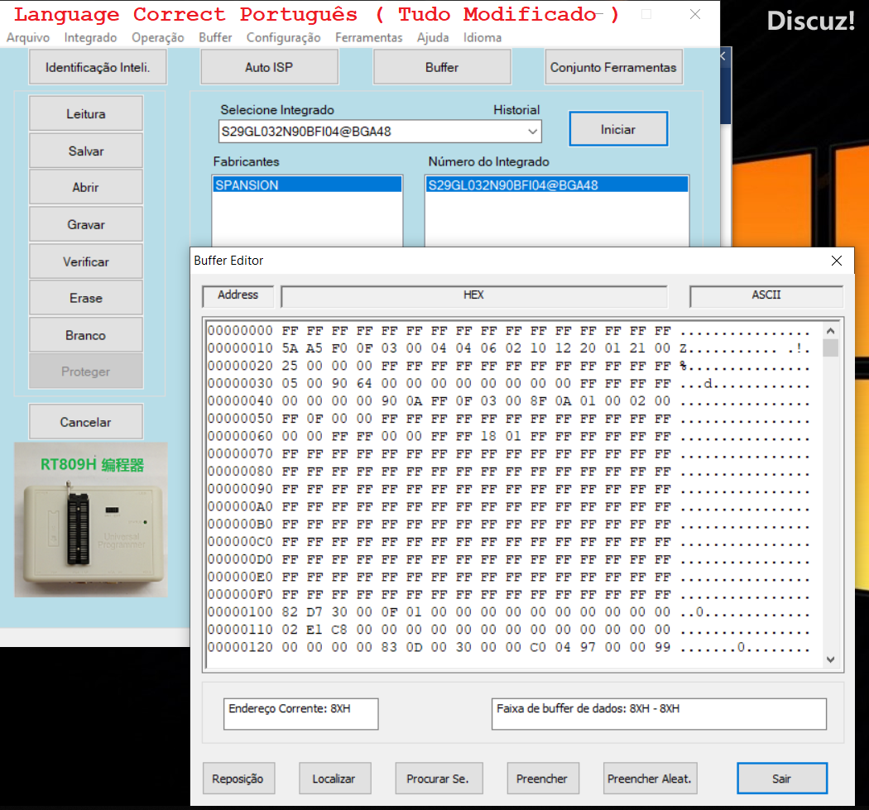Click the Leitura button
869x810 pixels.
86,113
